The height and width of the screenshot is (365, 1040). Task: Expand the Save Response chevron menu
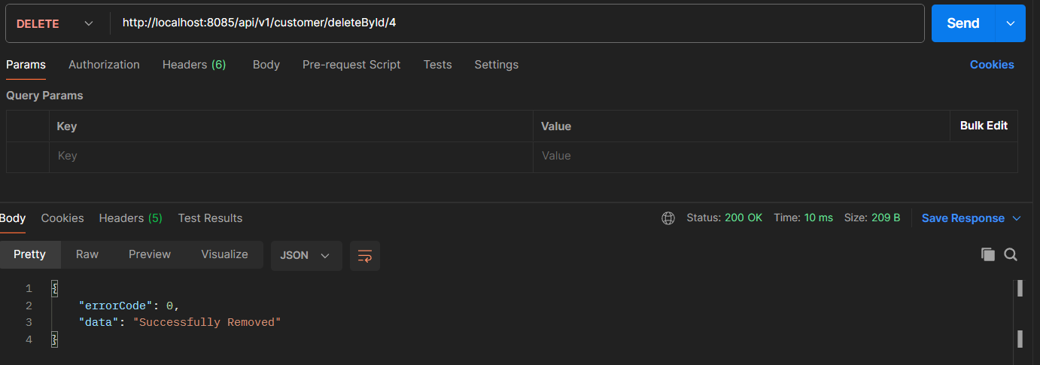pos(1017,218)
